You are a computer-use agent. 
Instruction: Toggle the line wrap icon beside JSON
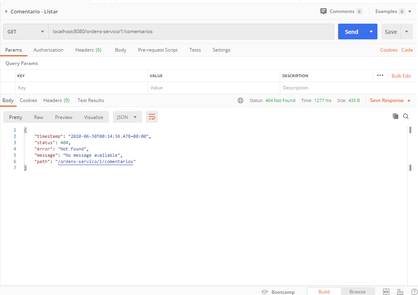point(152,117)
